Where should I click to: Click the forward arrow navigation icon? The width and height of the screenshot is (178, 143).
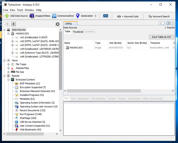(14, 24)
